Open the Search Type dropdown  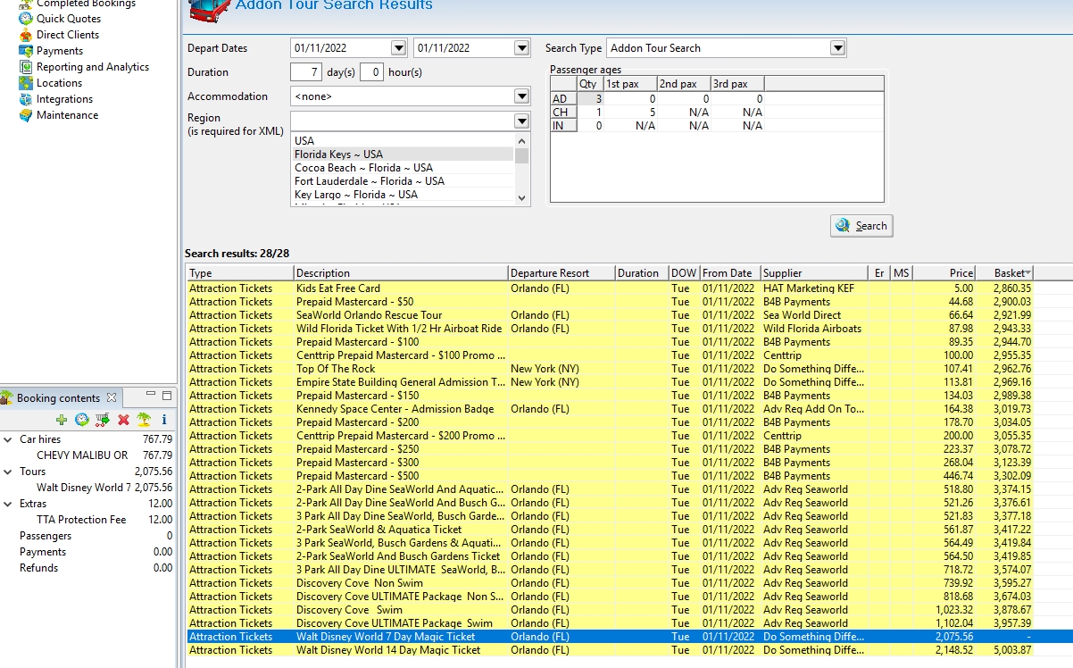(836, 48)
